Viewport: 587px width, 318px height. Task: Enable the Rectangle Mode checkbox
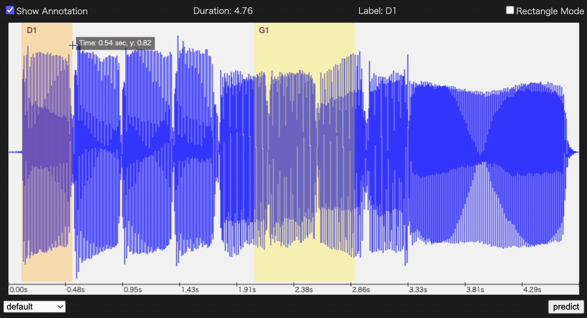[510, 11]
